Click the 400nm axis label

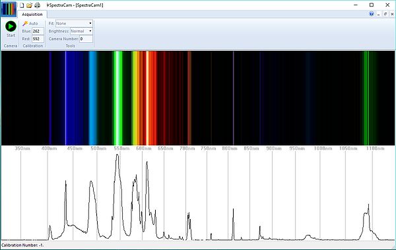[49, 148]
